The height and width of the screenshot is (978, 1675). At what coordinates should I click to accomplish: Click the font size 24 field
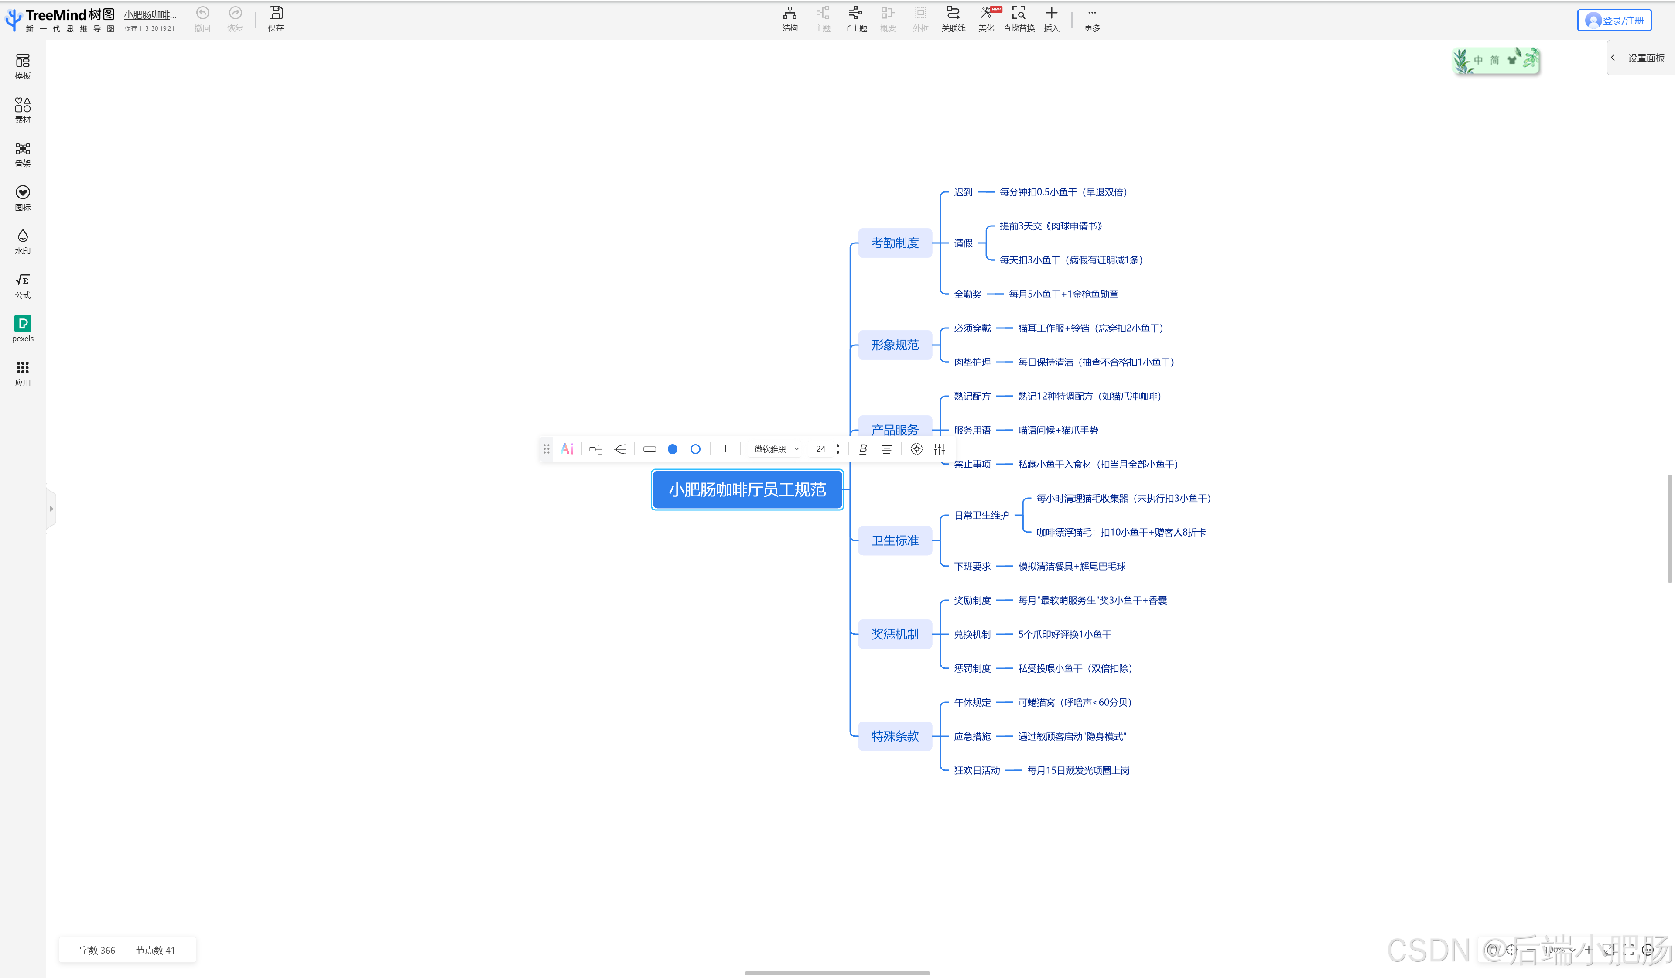tap(821, 449)
